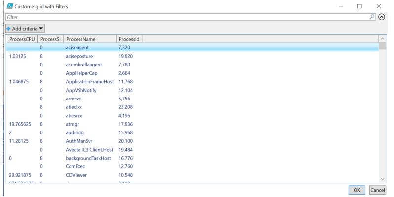Sort by the ProcessName column header
Viewport: 394px width, 197px height.
point(90,39)
